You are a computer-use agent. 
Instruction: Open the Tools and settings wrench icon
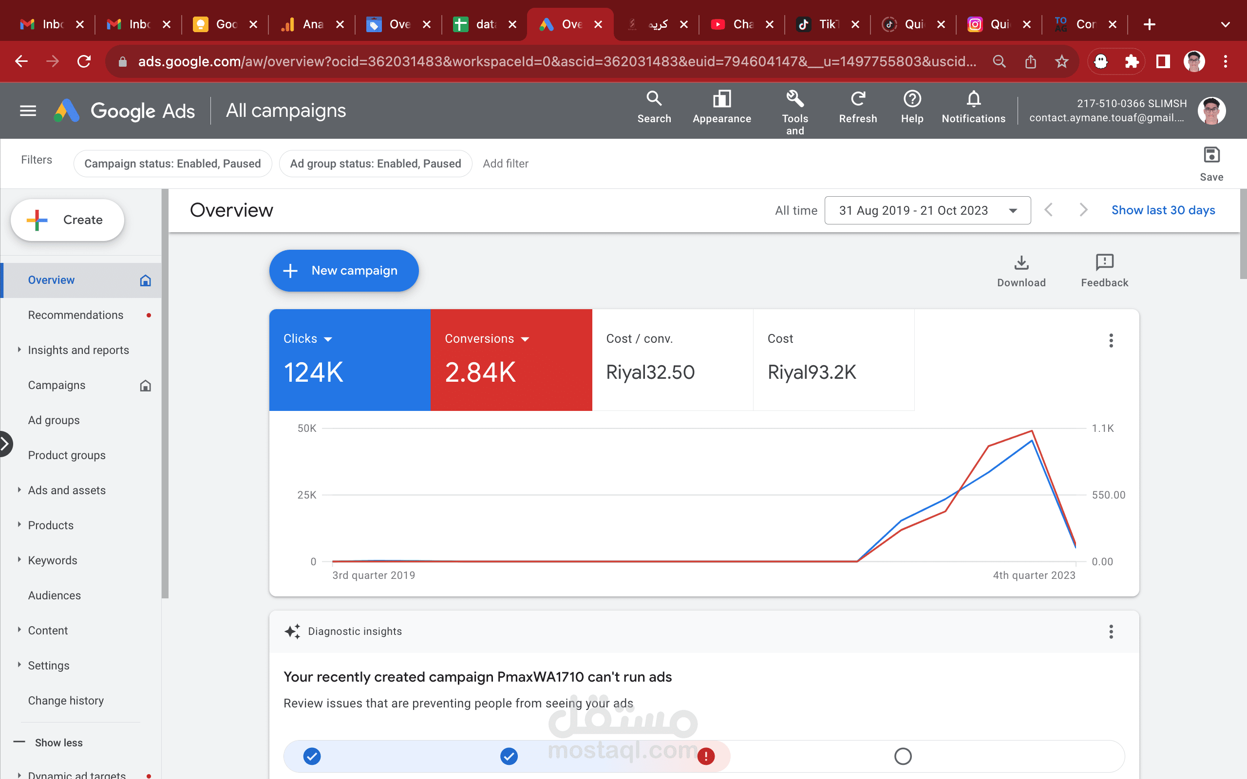pos(794,99)
